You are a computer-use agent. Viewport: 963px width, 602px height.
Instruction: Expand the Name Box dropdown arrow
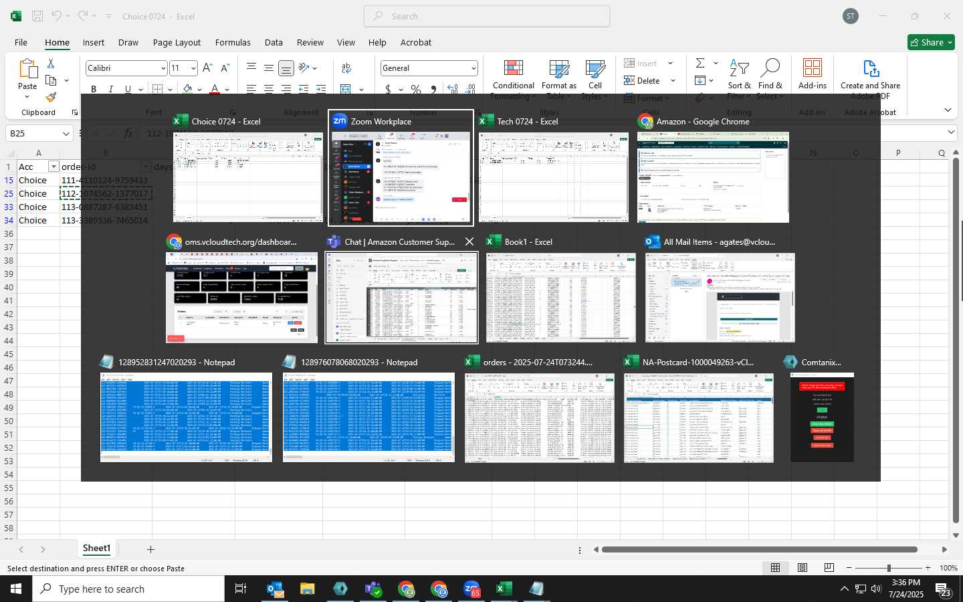pos(66,134)
